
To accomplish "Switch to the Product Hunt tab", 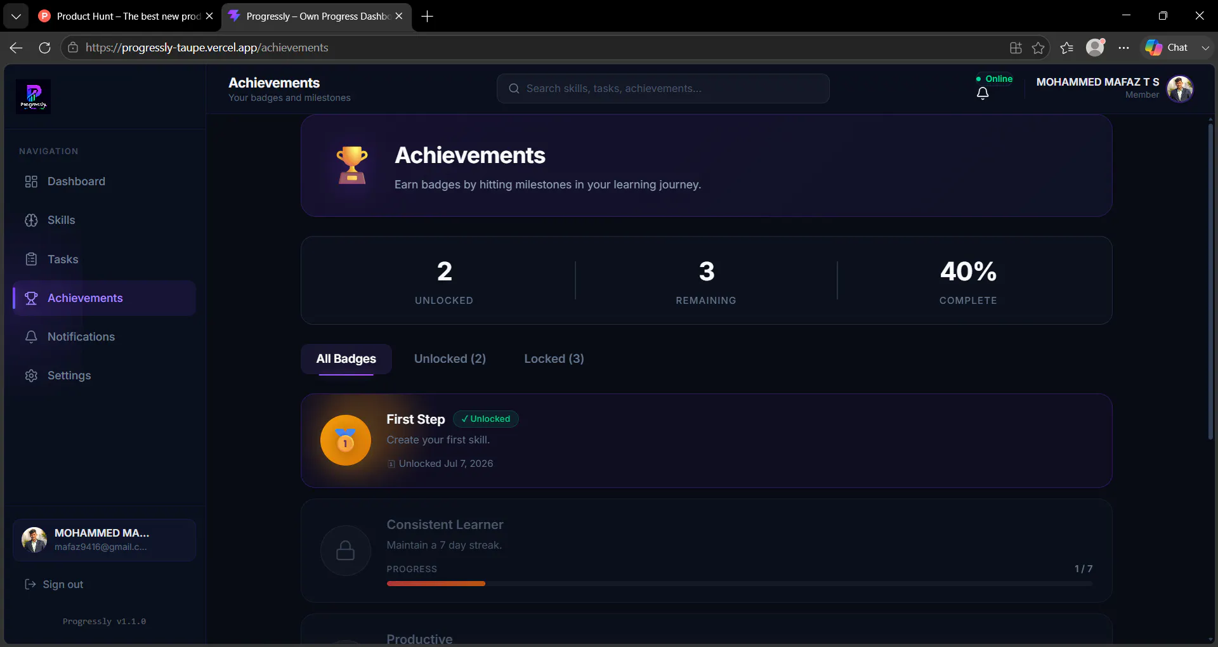I will 126,16.
